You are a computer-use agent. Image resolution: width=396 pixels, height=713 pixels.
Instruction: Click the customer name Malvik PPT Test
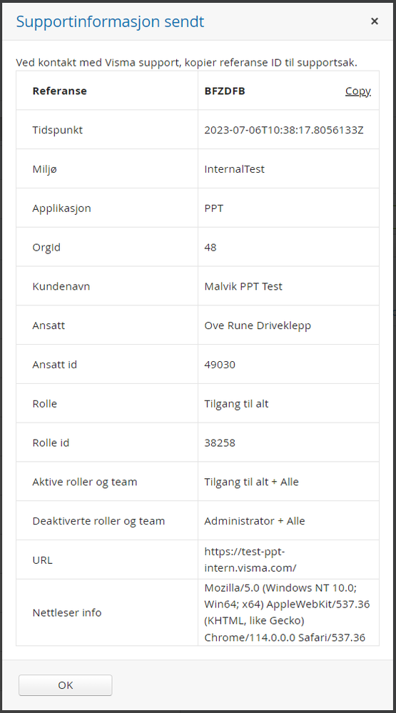click(243, 286)
